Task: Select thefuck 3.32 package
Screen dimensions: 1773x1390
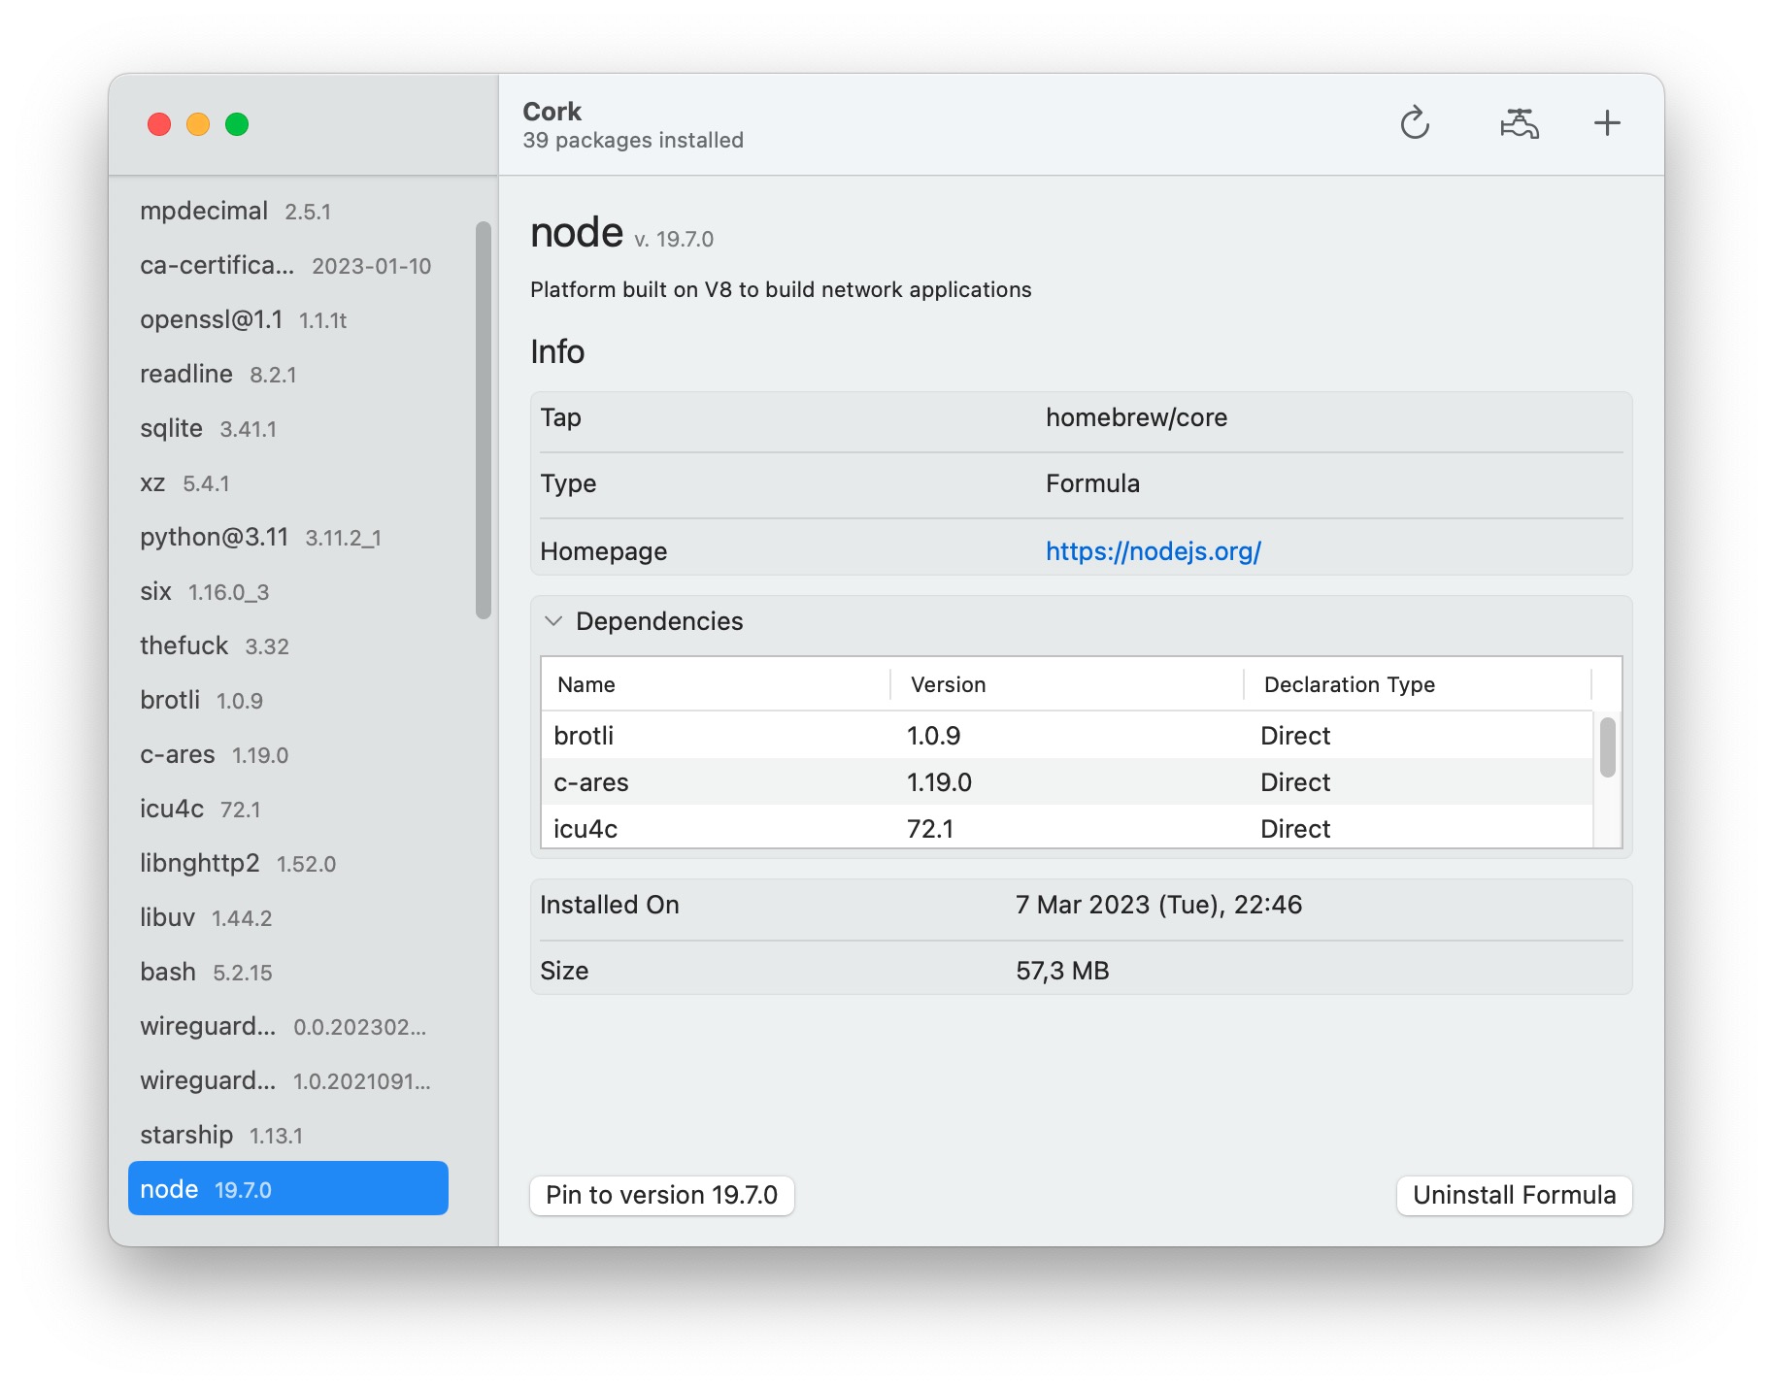Action: click(x=288, y=645)
